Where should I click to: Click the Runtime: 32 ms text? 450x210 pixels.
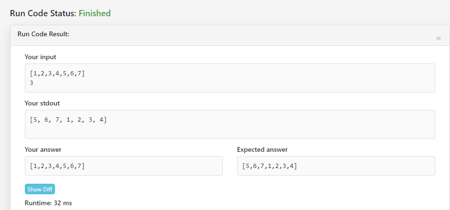pos(48,203)
